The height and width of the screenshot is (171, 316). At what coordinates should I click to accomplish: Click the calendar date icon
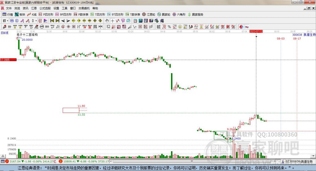[x=135, y=21]
